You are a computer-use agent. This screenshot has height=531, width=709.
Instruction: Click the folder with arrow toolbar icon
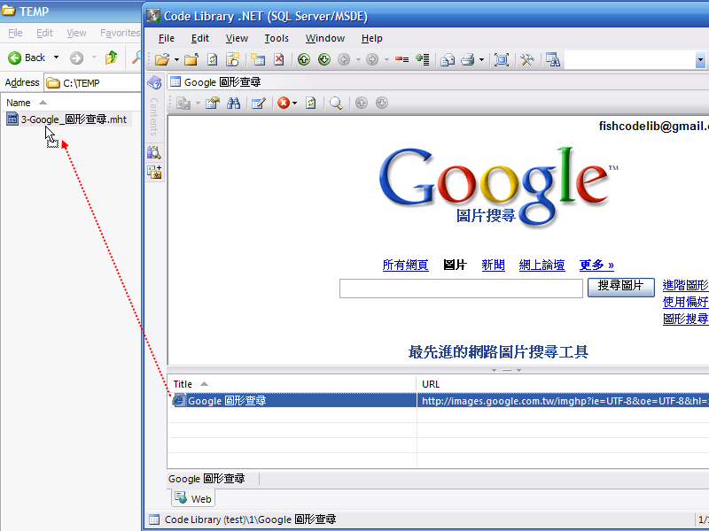(x=191, y=59)
